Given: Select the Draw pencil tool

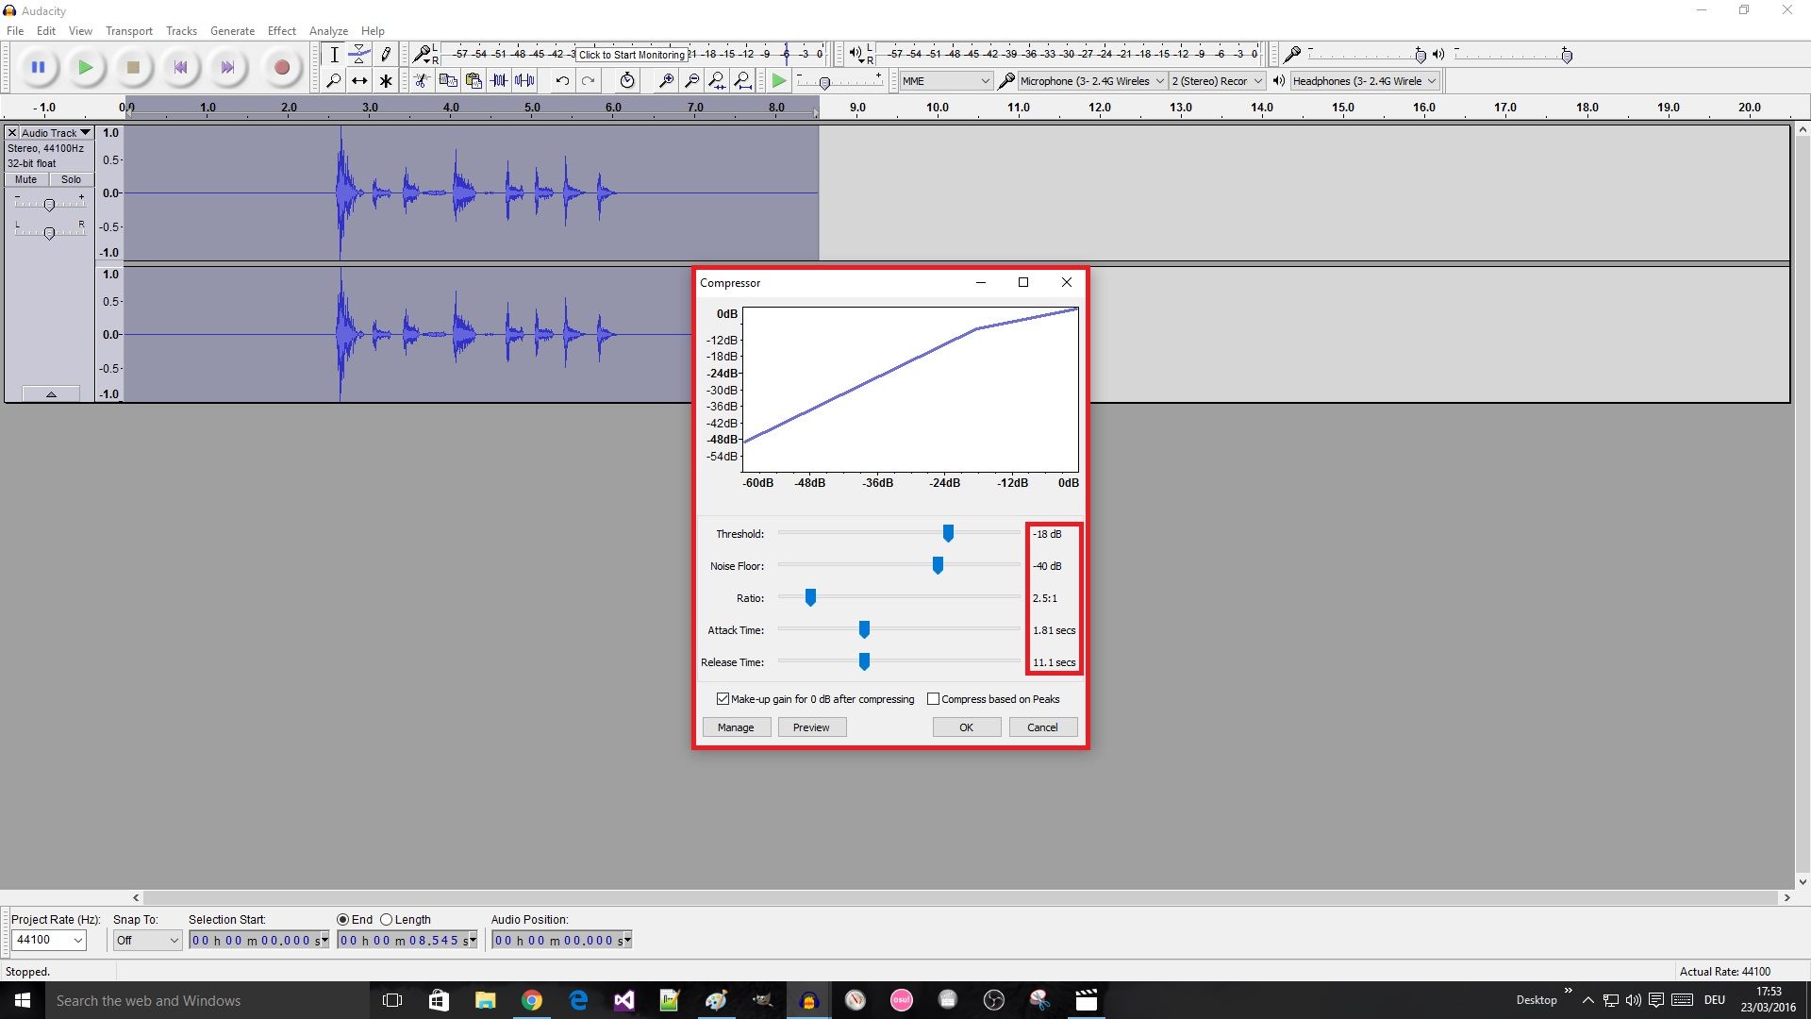Looking at the screenshot, I should pos(385,55).
